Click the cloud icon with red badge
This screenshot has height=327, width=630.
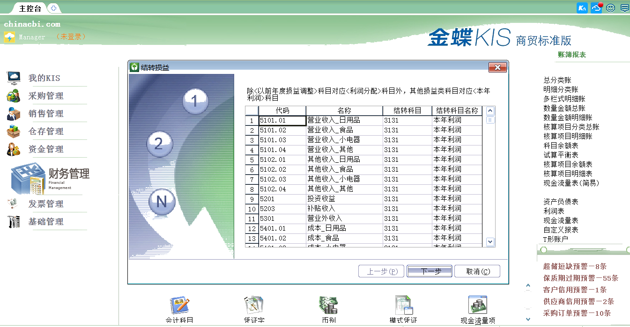point(596,8)
